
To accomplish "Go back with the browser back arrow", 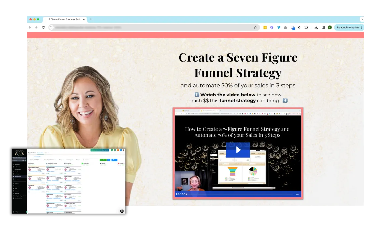I will point(30,27).
